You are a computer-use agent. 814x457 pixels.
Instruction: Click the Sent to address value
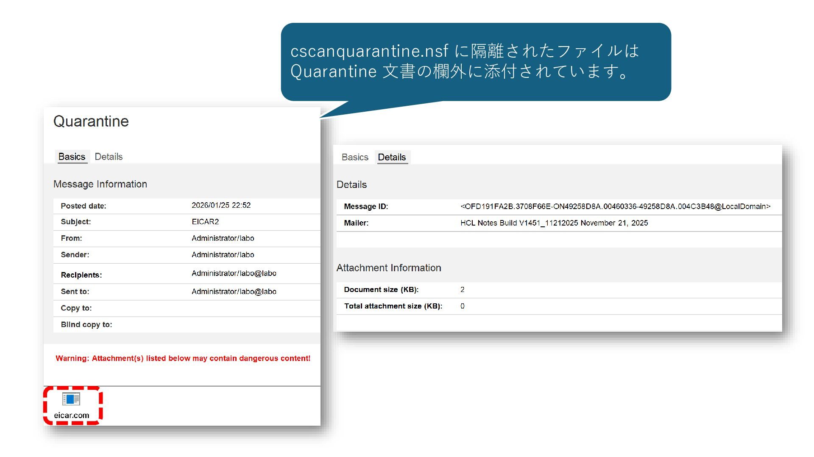click(234, 292)
